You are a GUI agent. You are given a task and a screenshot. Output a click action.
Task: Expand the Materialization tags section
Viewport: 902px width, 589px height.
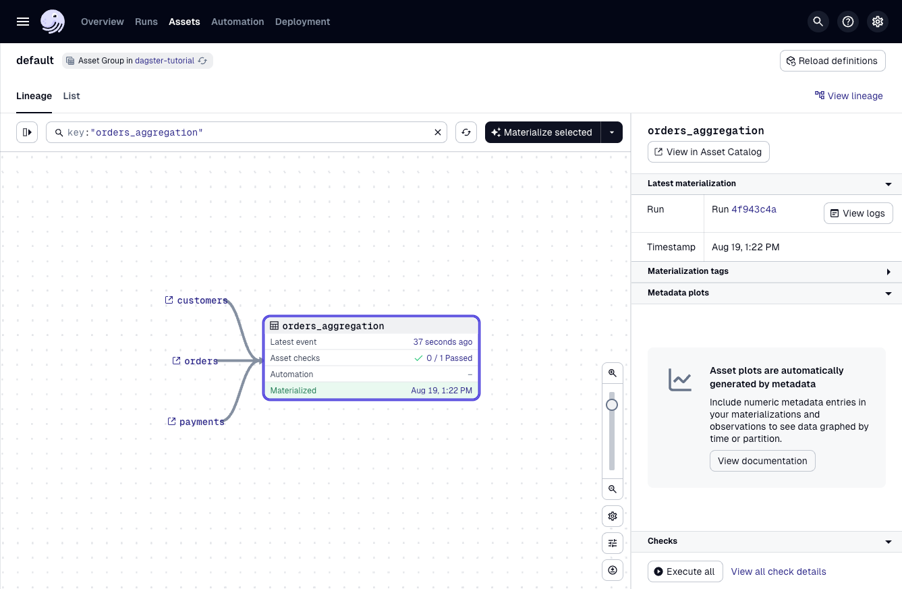click(889, 271)
